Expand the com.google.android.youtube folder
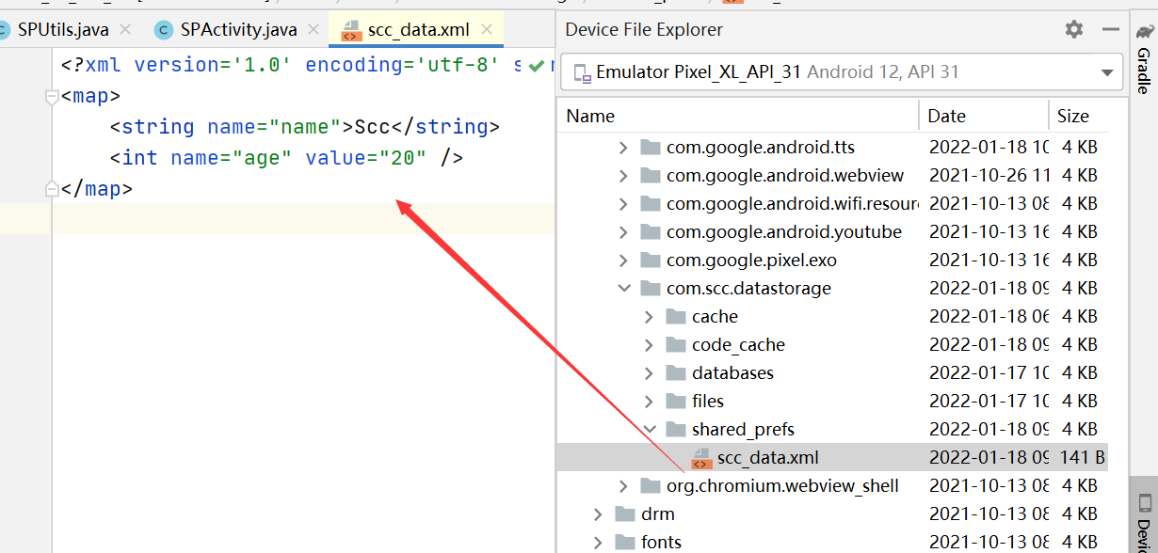 [x=623, y=232]
